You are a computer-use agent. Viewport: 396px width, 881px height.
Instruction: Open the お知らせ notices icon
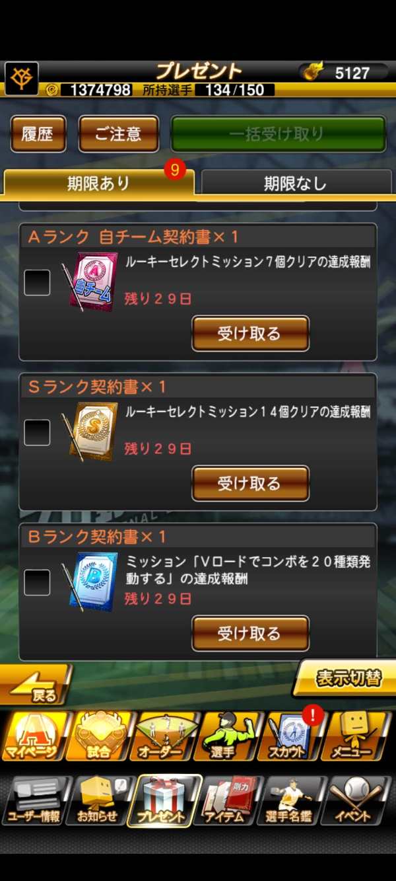pyautogui.click(x=98, y=801)
